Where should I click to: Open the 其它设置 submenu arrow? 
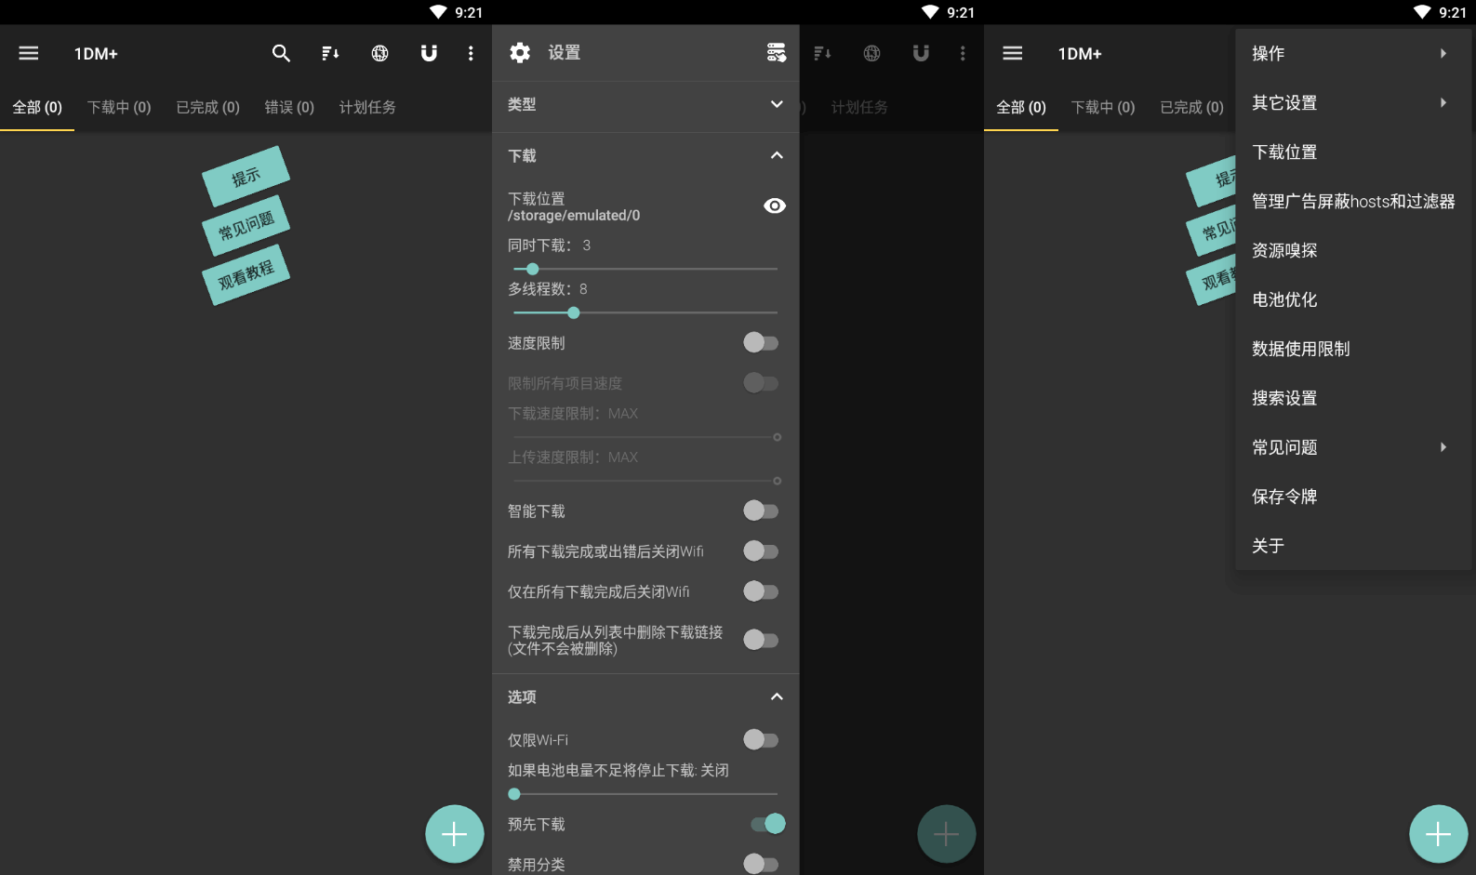pyautogui.click(x=1443, y=102)
